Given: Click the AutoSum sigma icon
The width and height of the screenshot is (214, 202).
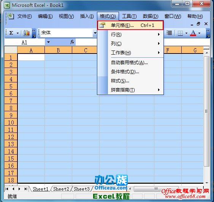Looking at the screenshot, I should 11,33.
